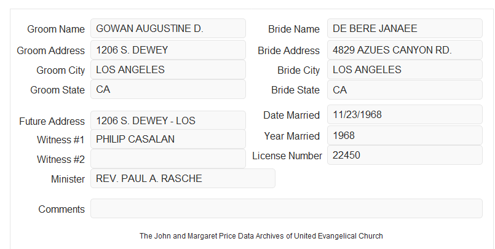Click the Price Data Archives footer text
The image size is (495, 249).
[x=261, y=236]
